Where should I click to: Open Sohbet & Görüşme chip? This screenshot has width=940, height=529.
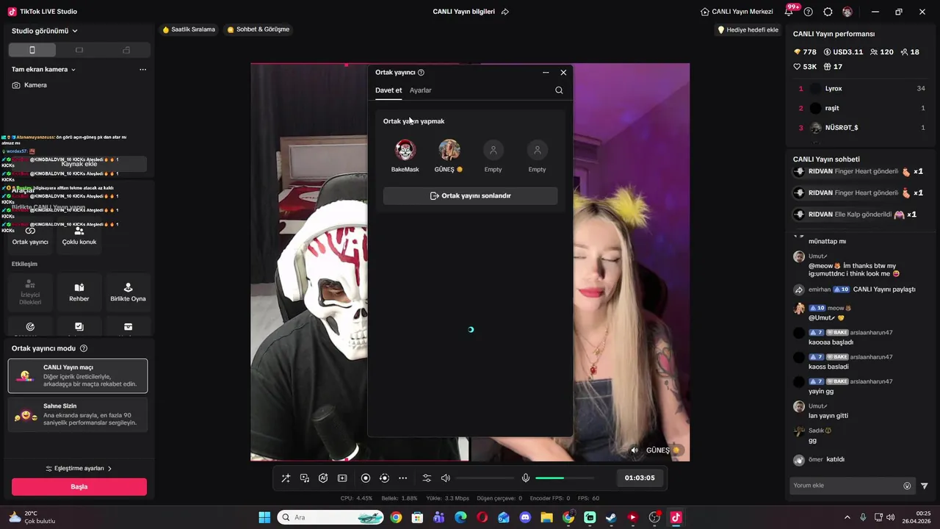point(258,29)
